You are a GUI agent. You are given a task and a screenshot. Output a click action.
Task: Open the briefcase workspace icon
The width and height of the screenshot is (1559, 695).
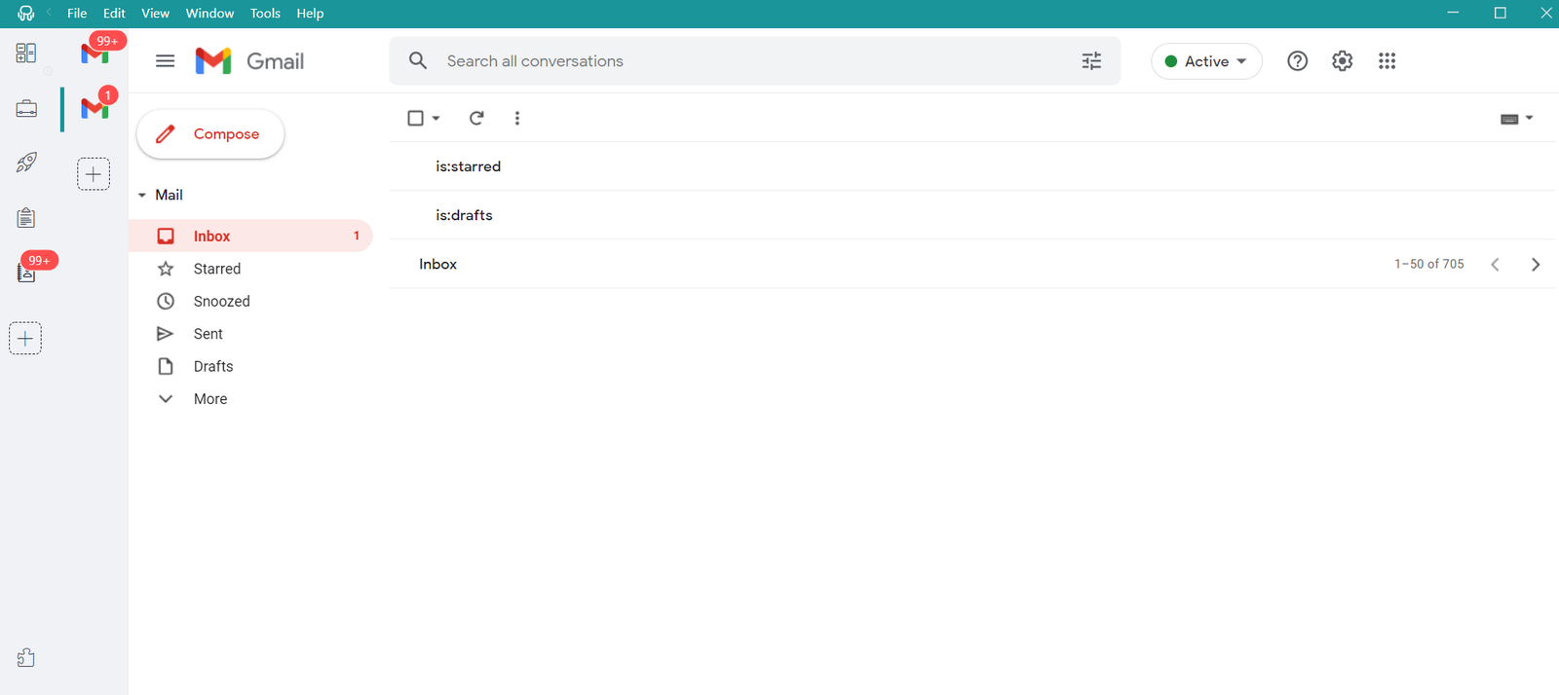coord(26,108)
